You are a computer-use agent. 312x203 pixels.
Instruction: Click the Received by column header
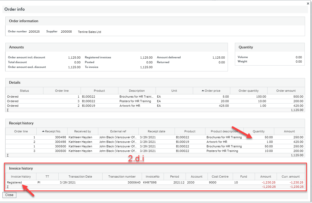point(82,131)
